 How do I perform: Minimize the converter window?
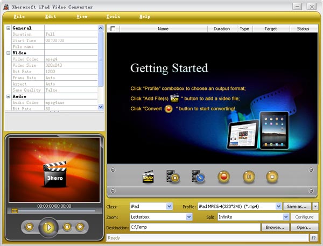(297, 6)
